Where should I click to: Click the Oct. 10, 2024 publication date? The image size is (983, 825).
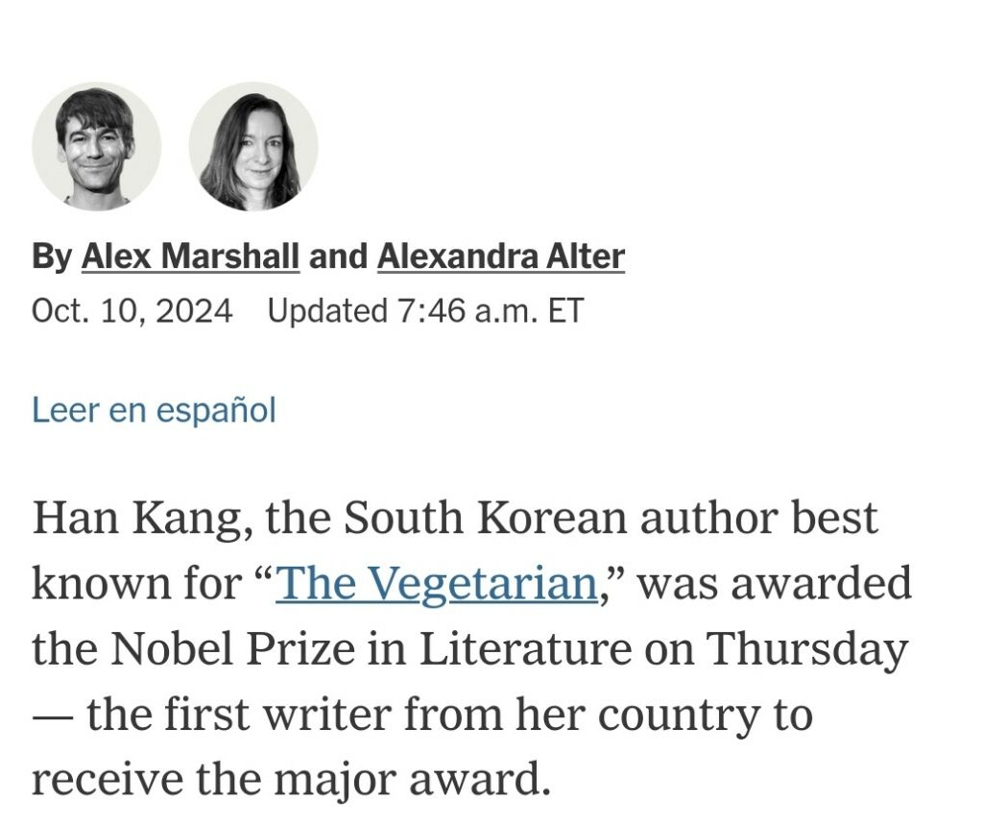132,310
